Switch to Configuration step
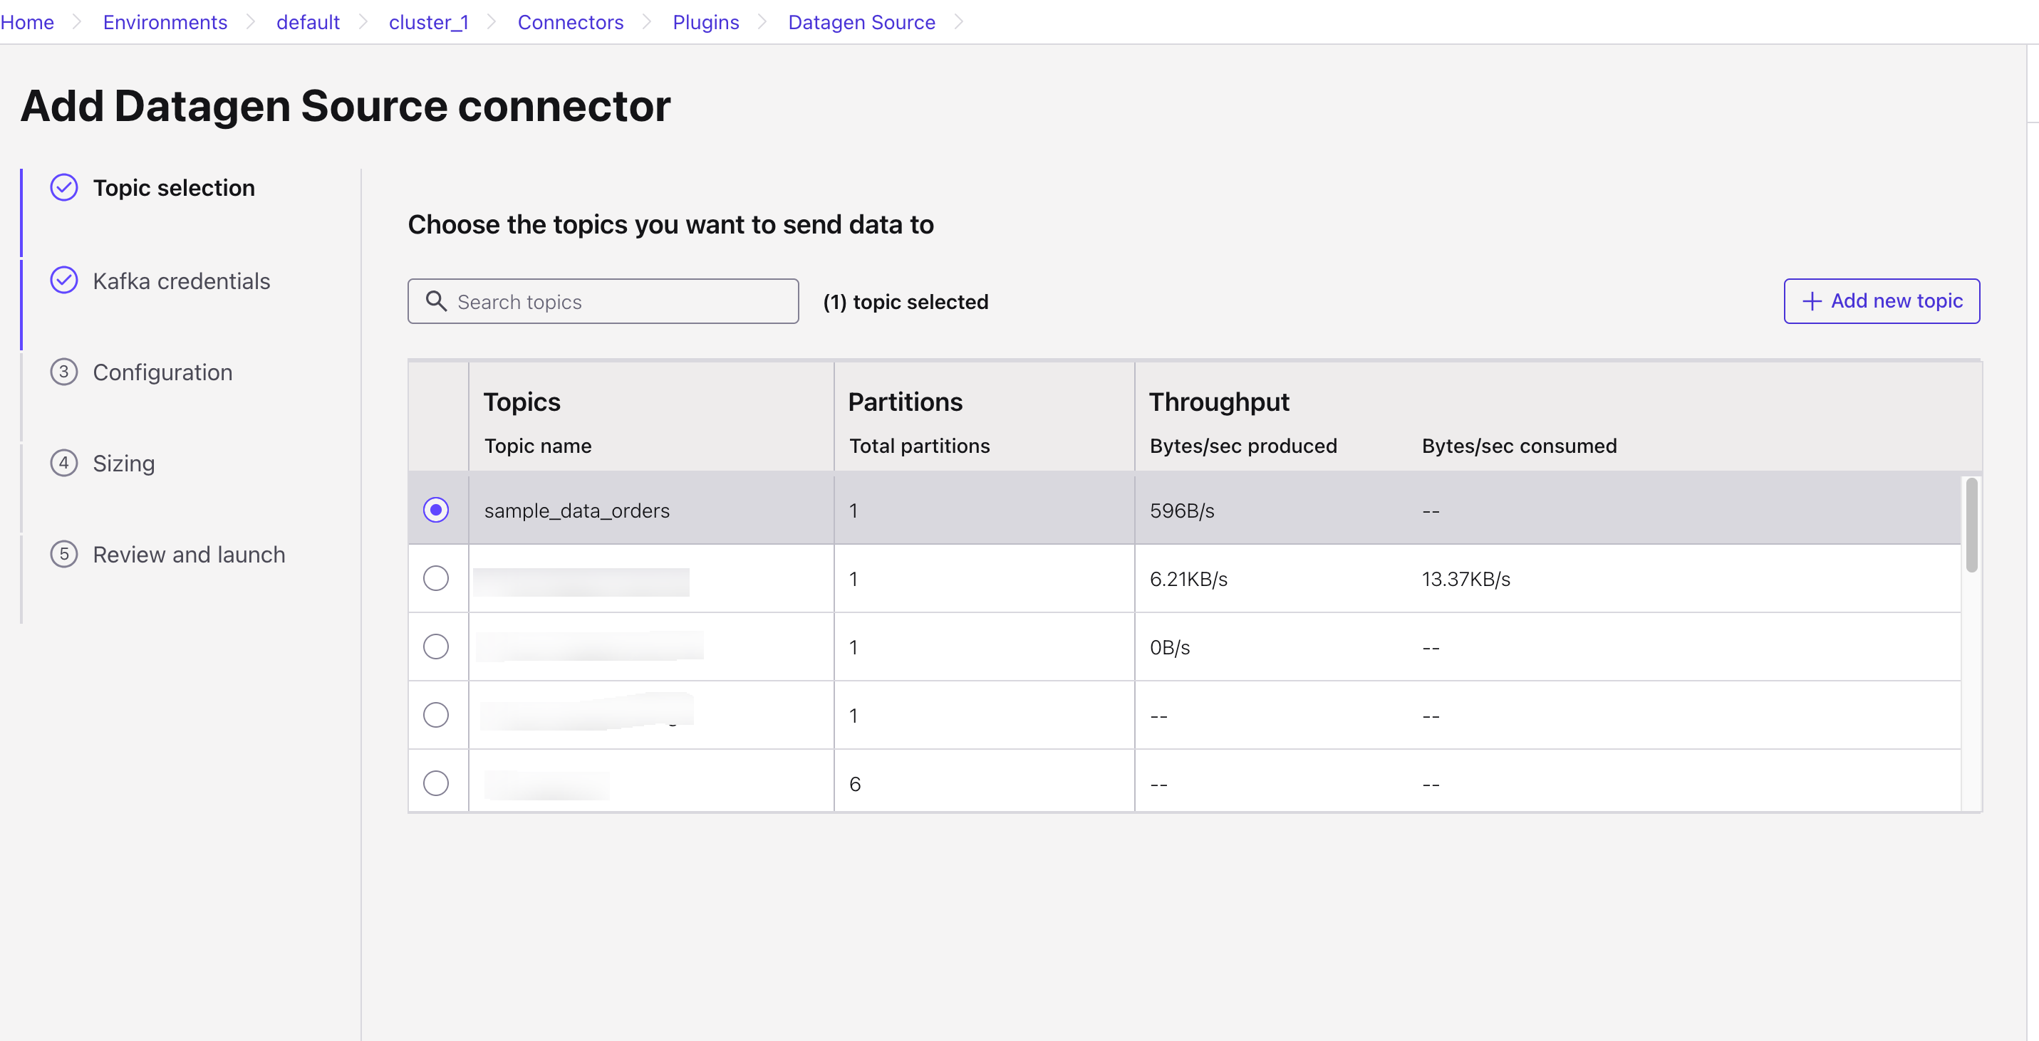2039x1041 pixels. (x=162, y=372)
